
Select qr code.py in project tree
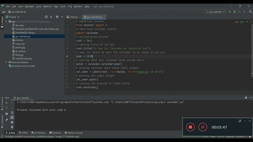tap(20, 51)
